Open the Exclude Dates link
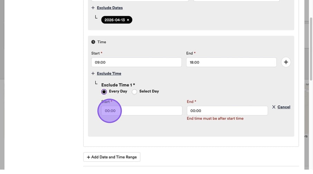The image size is (313, 174). [110, 8]
